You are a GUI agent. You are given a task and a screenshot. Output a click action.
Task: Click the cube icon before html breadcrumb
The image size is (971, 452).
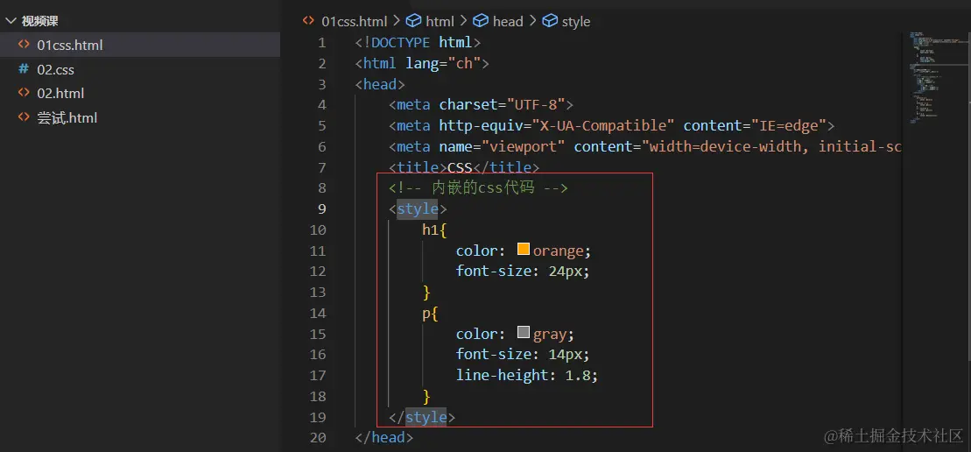(413, 21)
